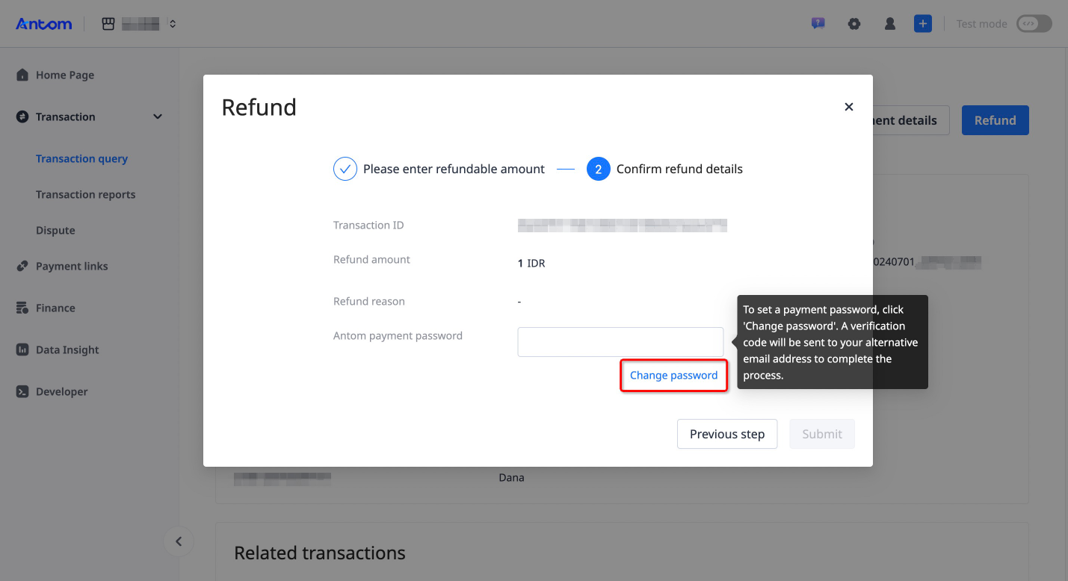Toggle the Test mode switch
The height and width of the screenshot is (581, 1068).
click(1034, 23)
